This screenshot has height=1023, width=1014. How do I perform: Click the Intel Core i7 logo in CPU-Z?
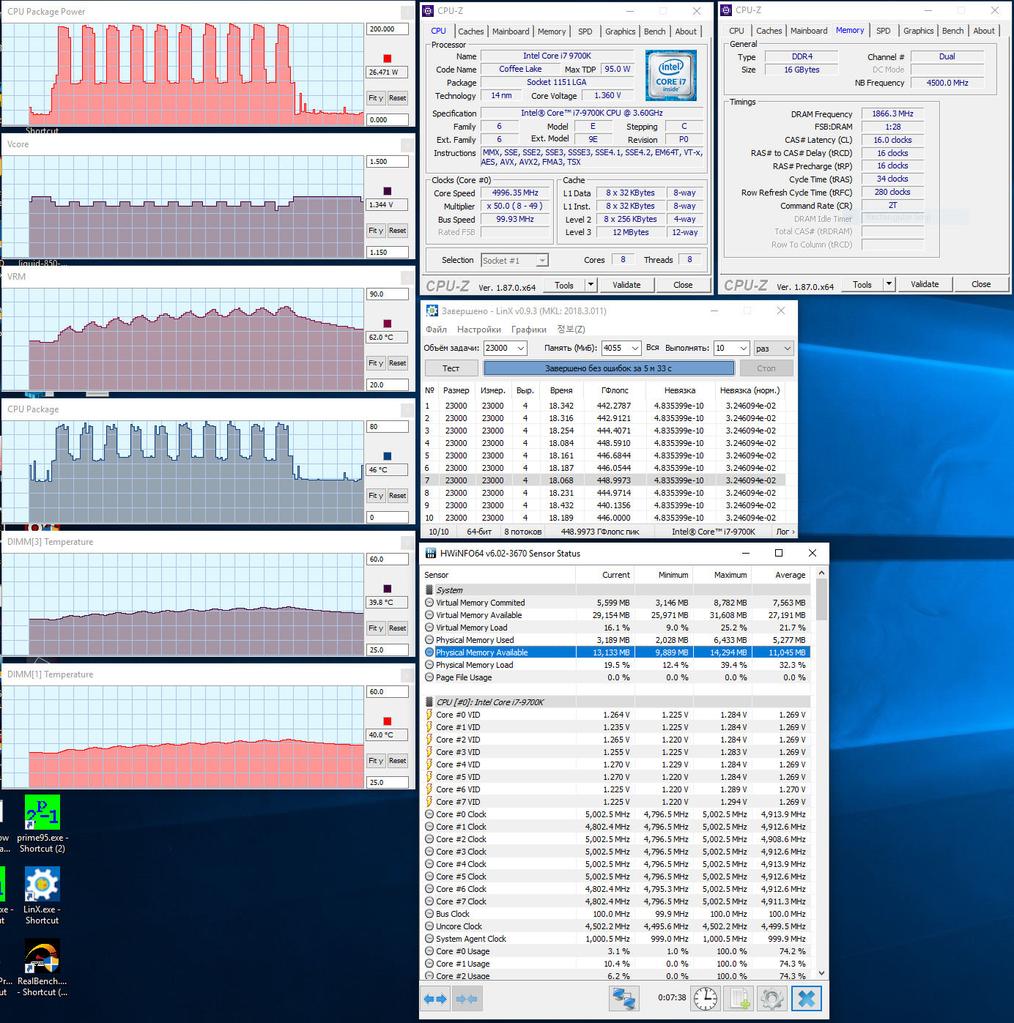click(x=670, y=75)
